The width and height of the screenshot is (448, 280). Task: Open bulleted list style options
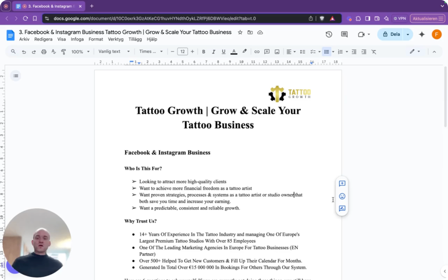tap(333, 52)
